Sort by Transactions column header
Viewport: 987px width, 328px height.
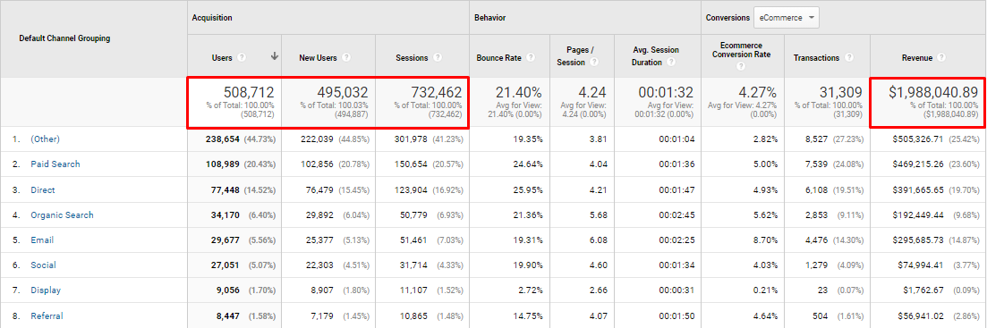[816, 58]
